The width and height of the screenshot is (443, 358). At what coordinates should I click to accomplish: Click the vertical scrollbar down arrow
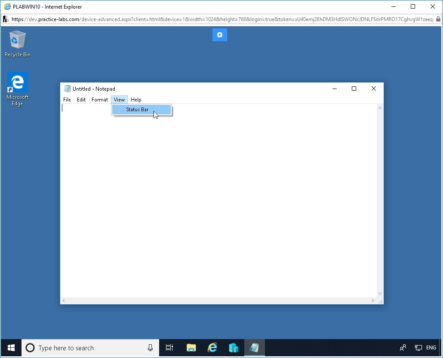tap(380, 294)
